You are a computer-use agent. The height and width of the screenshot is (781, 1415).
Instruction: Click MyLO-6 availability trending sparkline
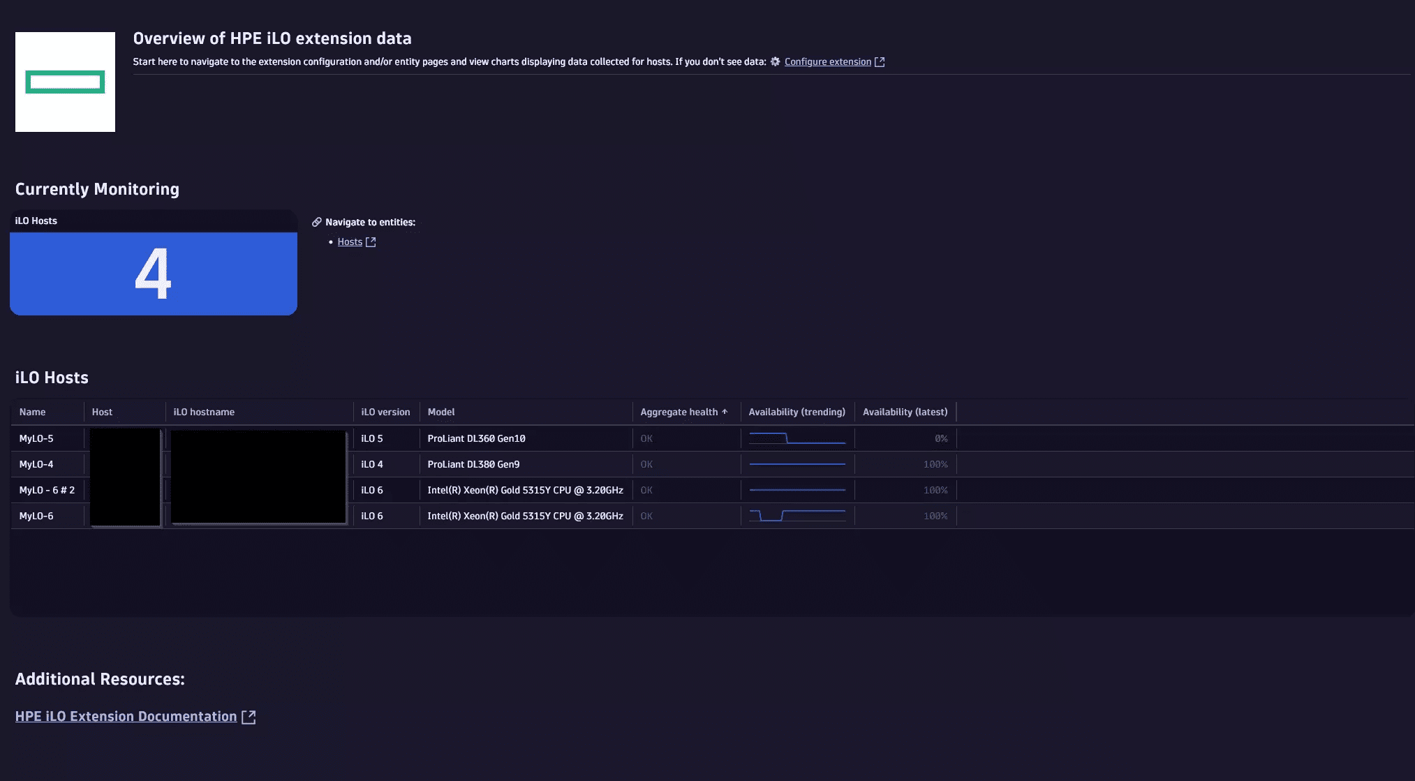[797, 516]
